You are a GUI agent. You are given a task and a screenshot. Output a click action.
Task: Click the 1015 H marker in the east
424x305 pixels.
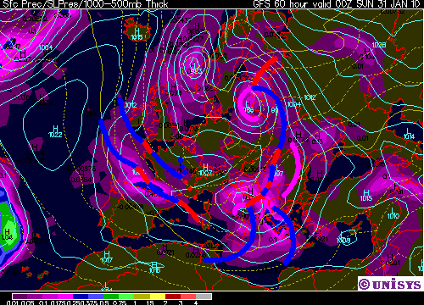click(x=366, y=196)
